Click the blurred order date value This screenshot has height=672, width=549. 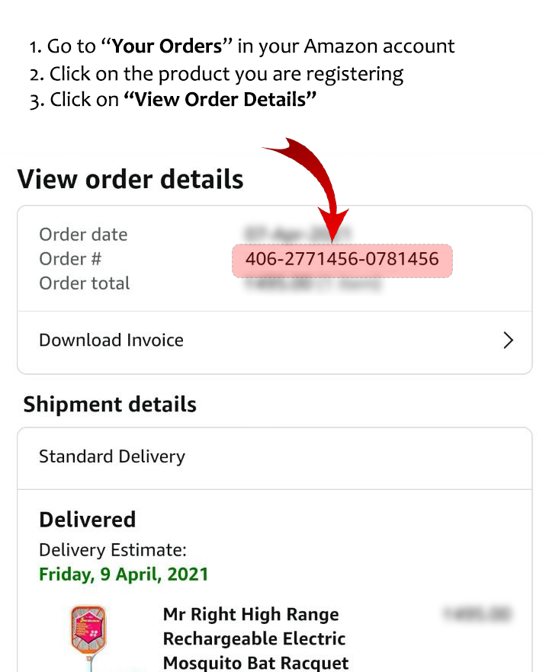[297, 234]
